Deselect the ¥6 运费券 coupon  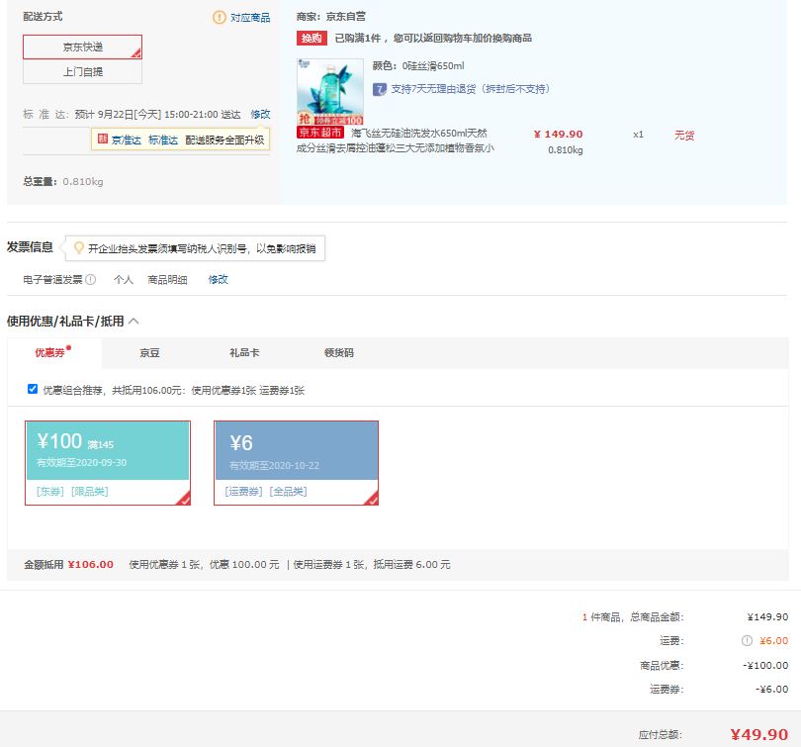297,463
